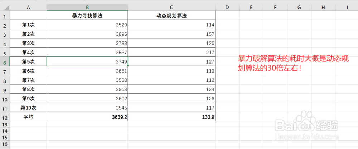
Task: Select the 第7次 cell
Action: [28, 80]
